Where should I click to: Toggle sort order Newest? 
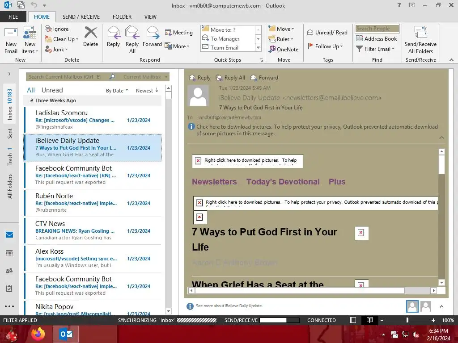point(147,90)
